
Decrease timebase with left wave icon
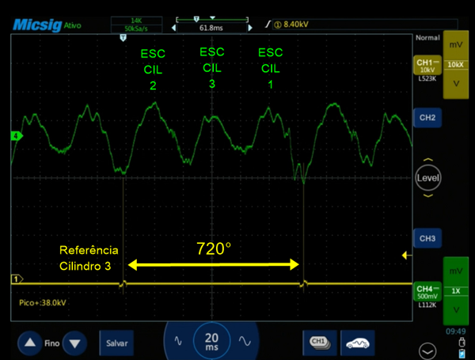179,342
